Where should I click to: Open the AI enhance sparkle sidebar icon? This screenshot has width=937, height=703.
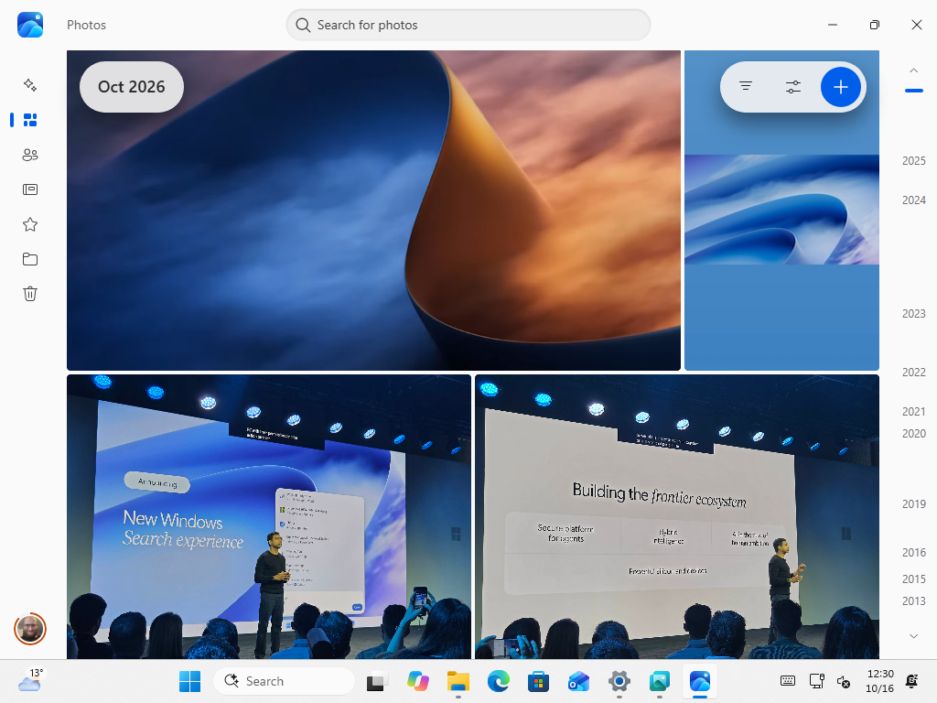pos(30,85)
